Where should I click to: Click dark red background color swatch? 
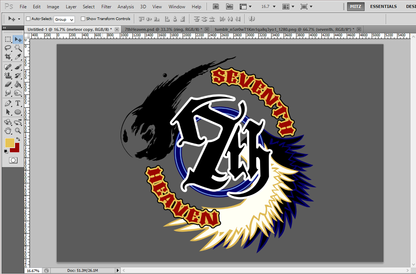(x=17, y=150)
